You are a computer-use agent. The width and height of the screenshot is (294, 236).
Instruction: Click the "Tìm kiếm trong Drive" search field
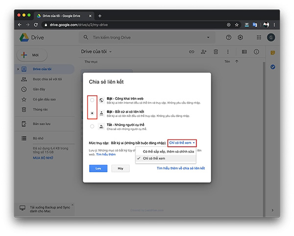pos(142,37)
